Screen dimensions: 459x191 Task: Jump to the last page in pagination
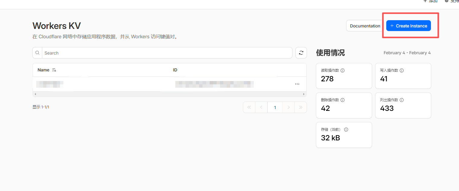[x=301, y=107]
